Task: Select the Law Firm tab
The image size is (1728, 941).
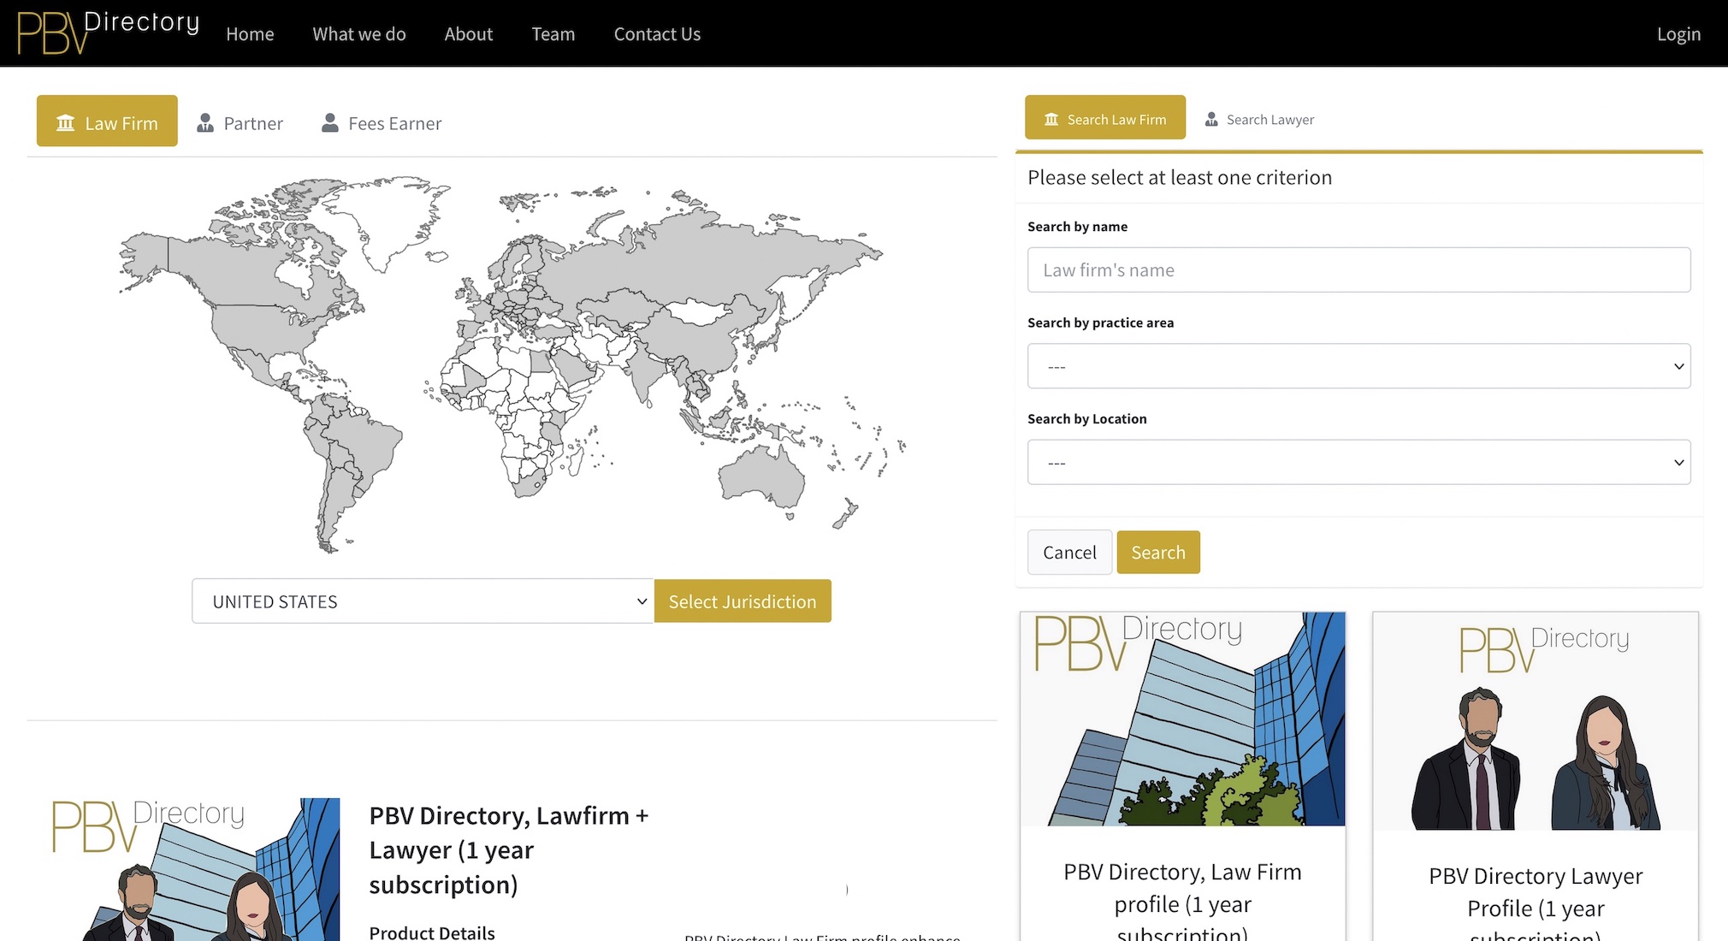Action: [x=107, y=121]
